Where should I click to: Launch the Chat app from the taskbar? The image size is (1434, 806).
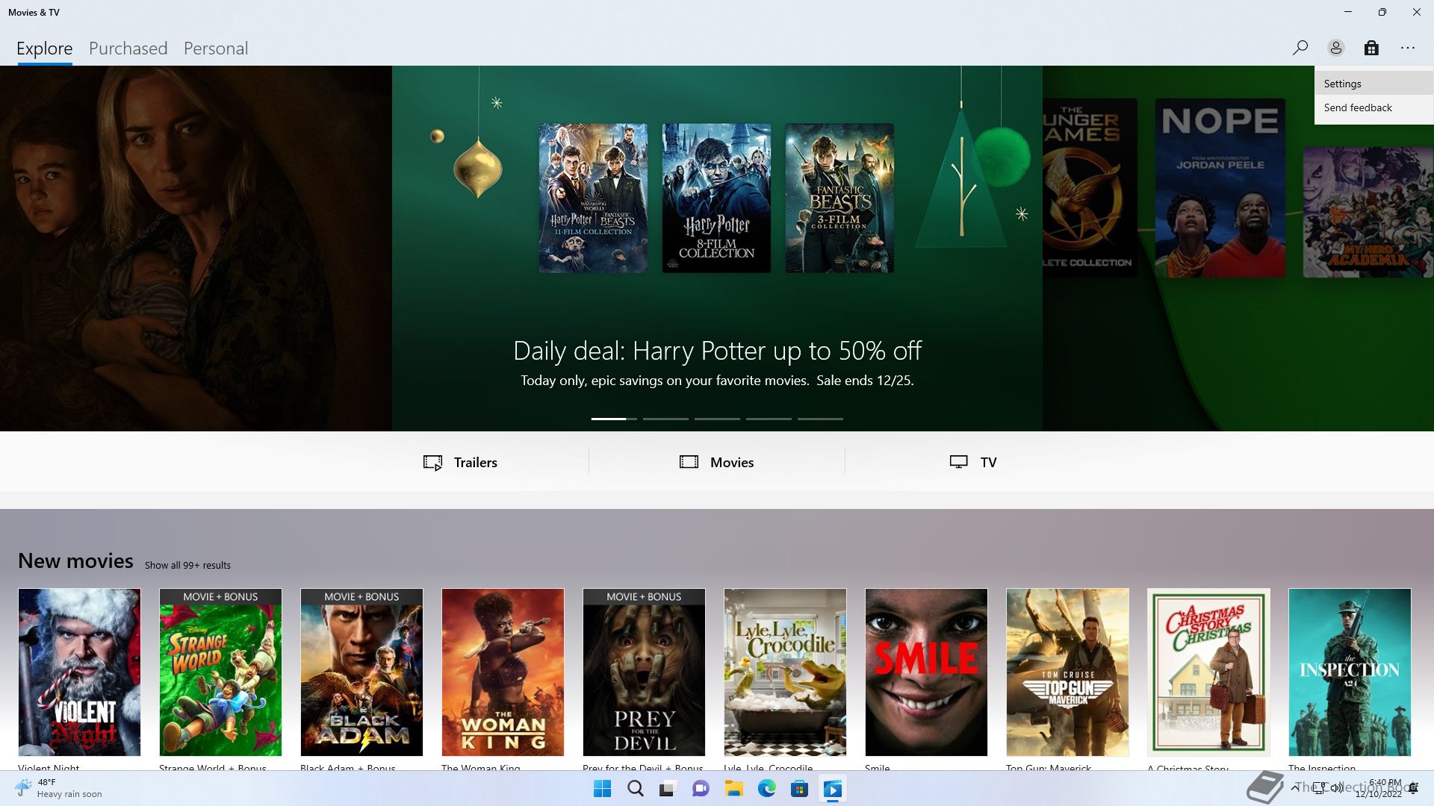pos(701,789)
